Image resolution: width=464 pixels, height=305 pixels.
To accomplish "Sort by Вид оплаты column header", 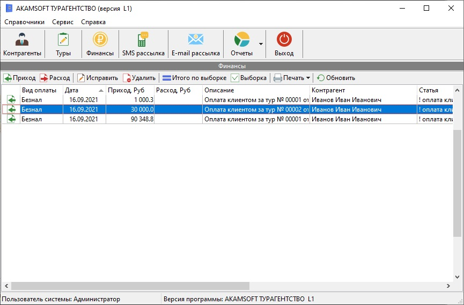I will click(x=41, y=90).
